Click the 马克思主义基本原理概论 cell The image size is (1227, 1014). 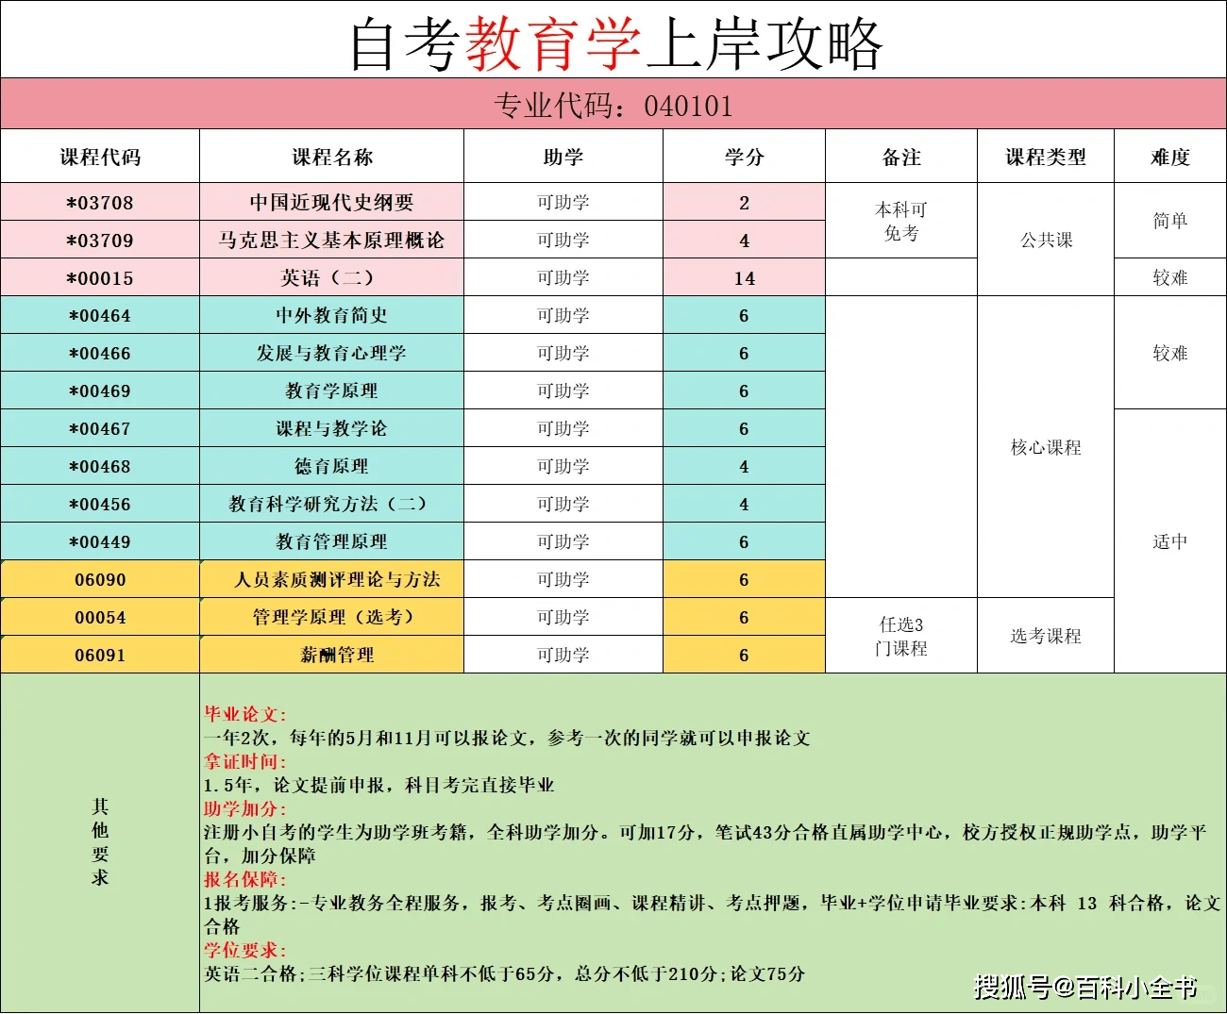(332, 240)
